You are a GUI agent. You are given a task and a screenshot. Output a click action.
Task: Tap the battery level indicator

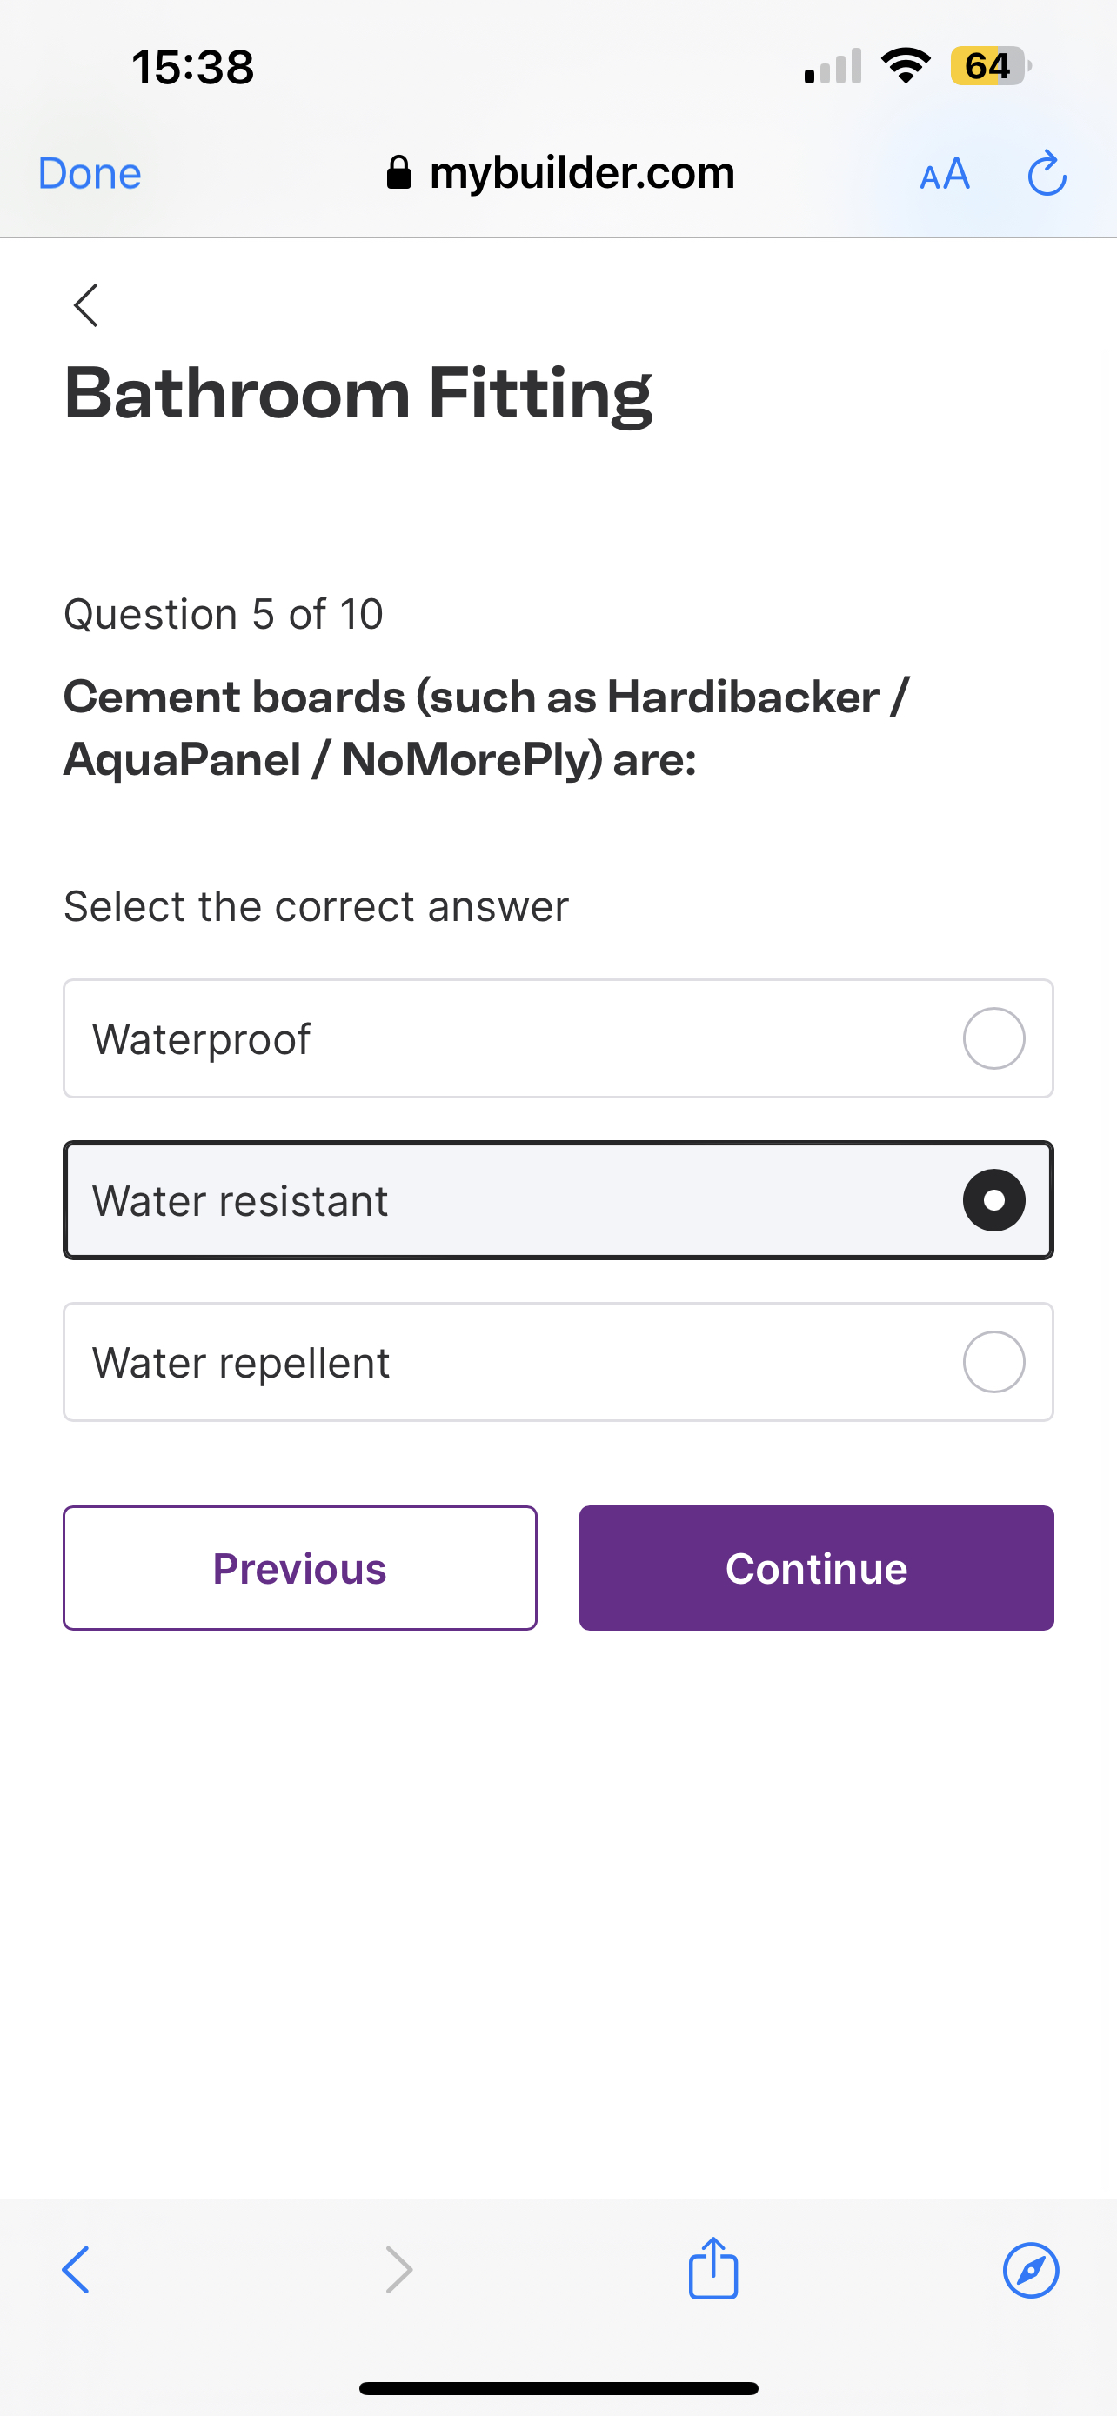989,65
